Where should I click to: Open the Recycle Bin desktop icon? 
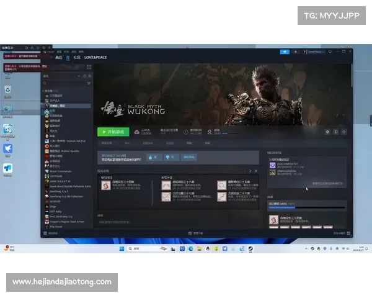point(8,92)
